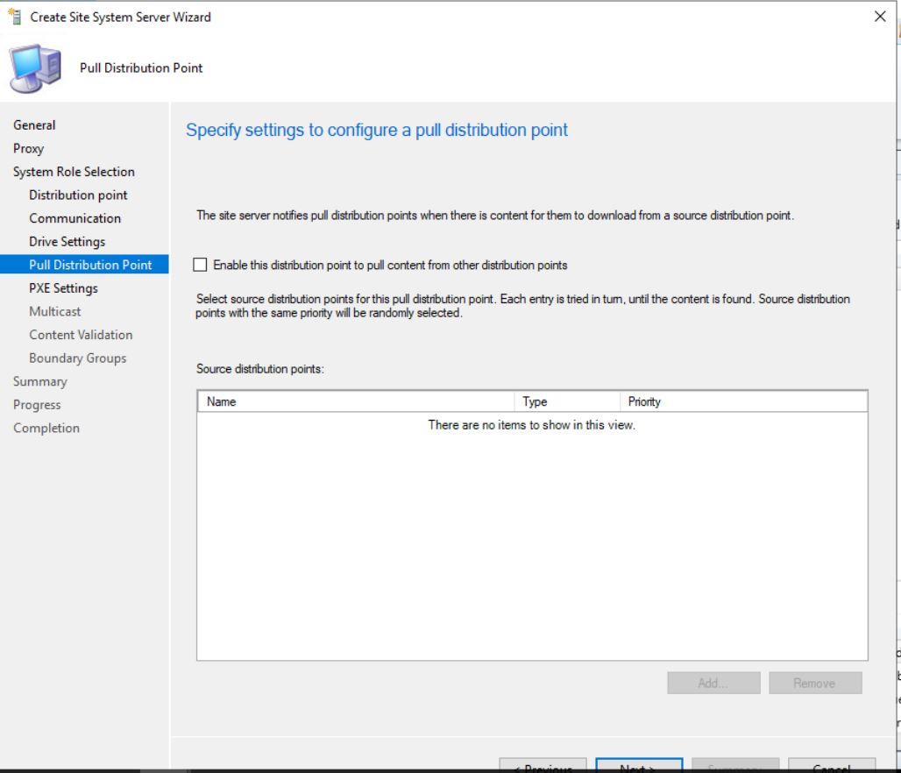The height and width of the screenshot is (773, 901).
Task: Open the Communication settings page
Action: pos(74,218)
